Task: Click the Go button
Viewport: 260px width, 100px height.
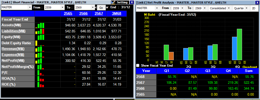Action: (x=101, y=8)
